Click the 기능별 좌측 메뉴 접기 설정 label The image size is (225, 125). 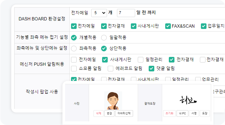click(42, 37)
